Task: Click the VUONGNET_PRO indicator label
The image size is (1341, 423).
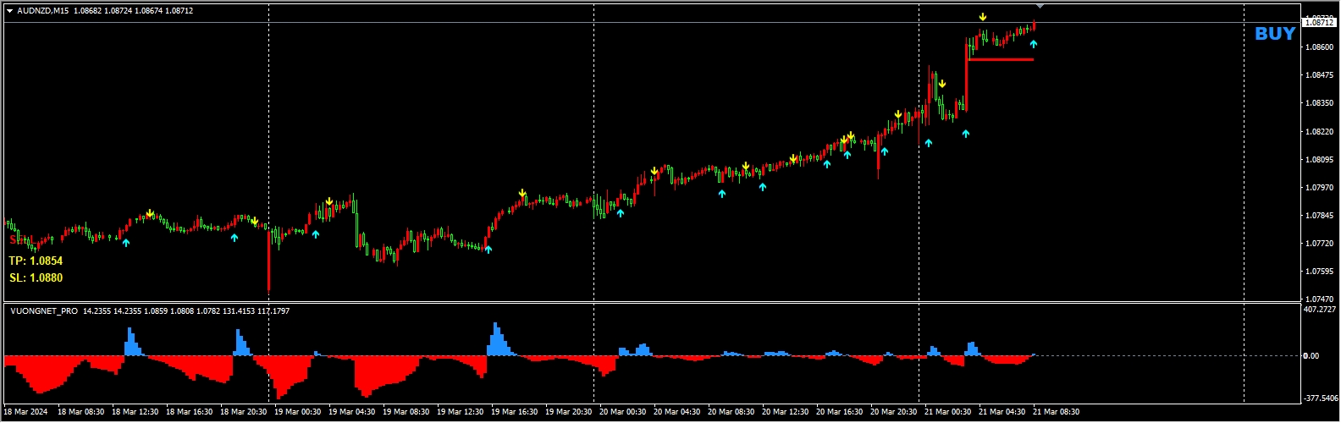Action: tap(44, 311)
